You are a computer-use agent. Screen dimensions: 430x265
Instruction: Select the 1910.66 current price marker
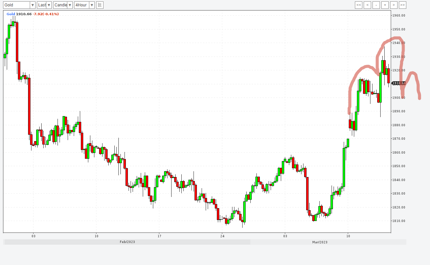pos(399,83)
